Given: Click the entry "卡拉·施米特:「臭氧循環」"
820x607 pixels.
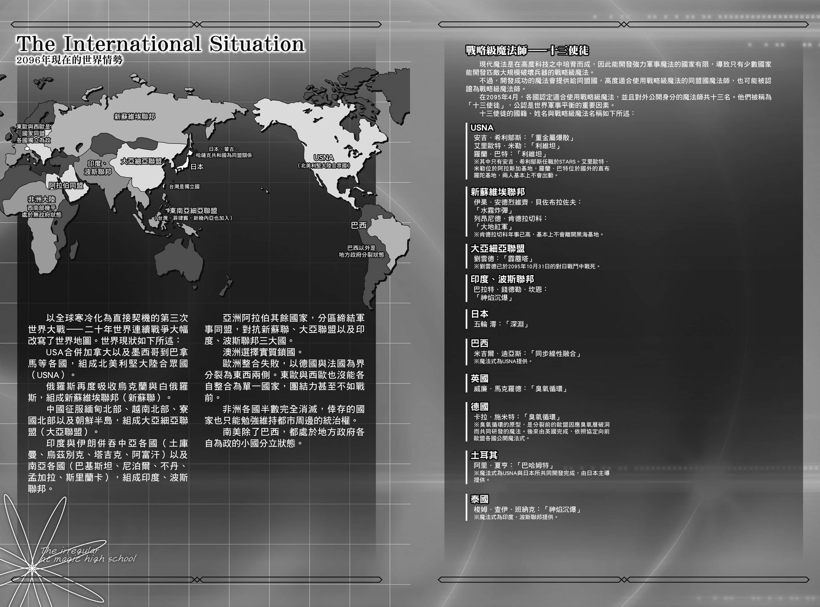Looking at the screenshot, I should pyautogui.click(x=518, y=417).
